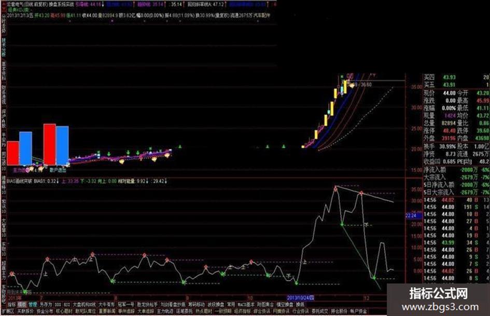Open the 指标 tab in indicator bar
The height and width of the screenshot is (316, 490).
(x=11, y=304)
